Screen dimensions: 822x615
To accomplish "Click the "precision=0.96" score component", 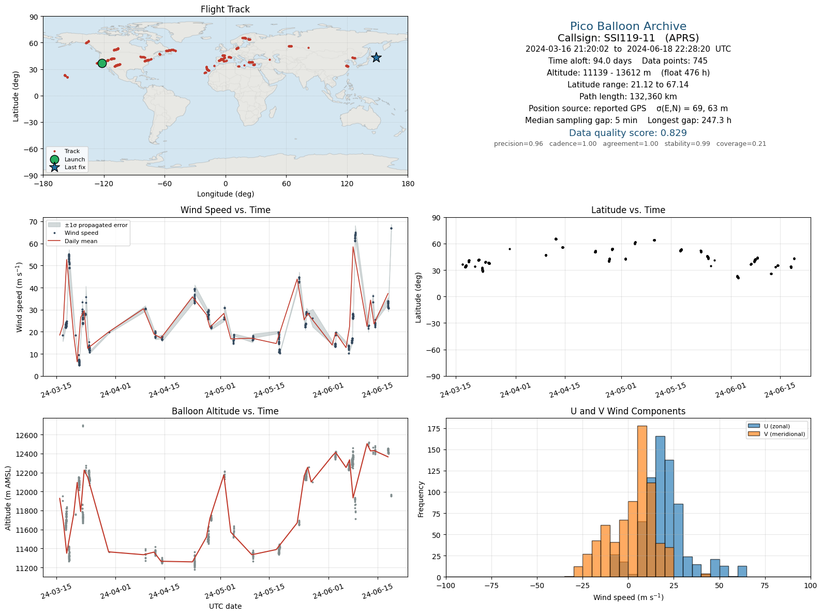I will point(518,144).
